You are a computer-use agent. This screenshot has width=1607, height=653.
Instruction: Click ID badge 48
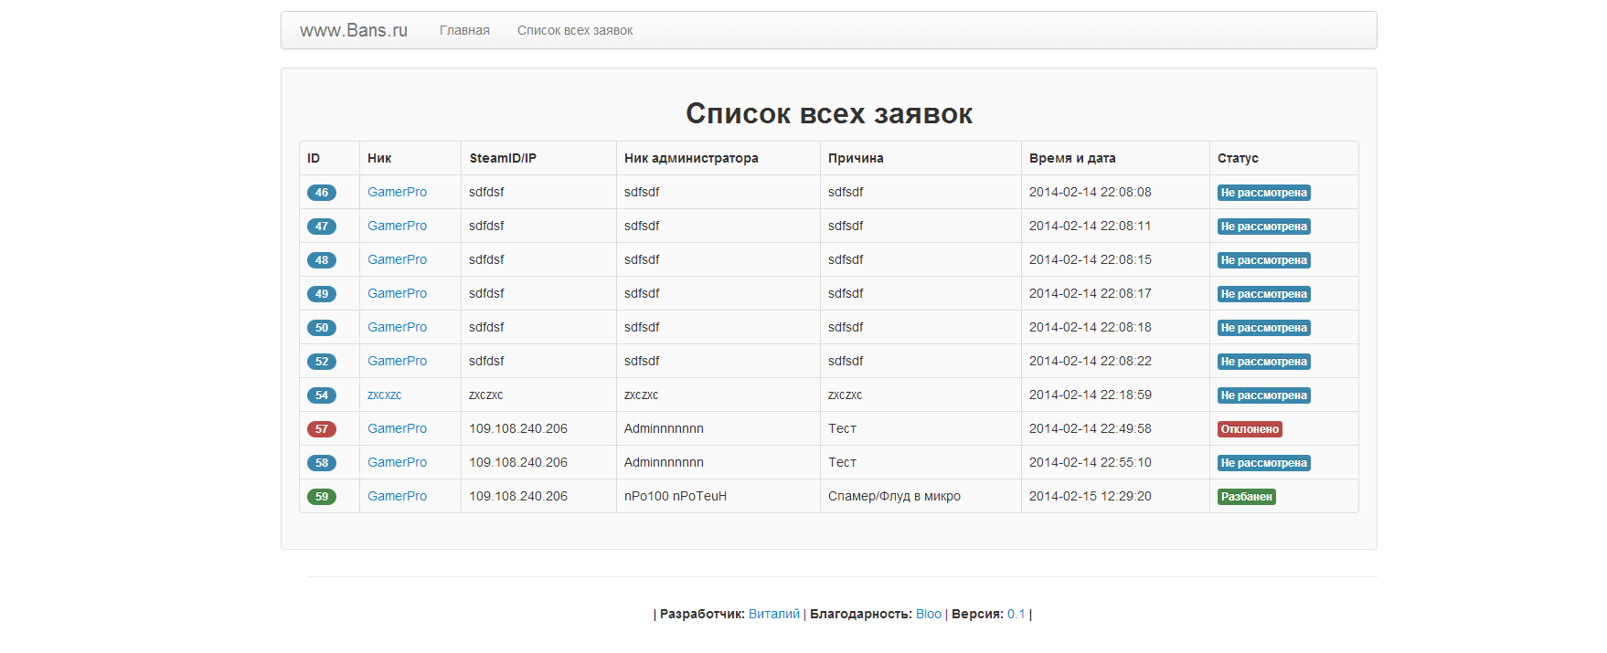(322, 260)
